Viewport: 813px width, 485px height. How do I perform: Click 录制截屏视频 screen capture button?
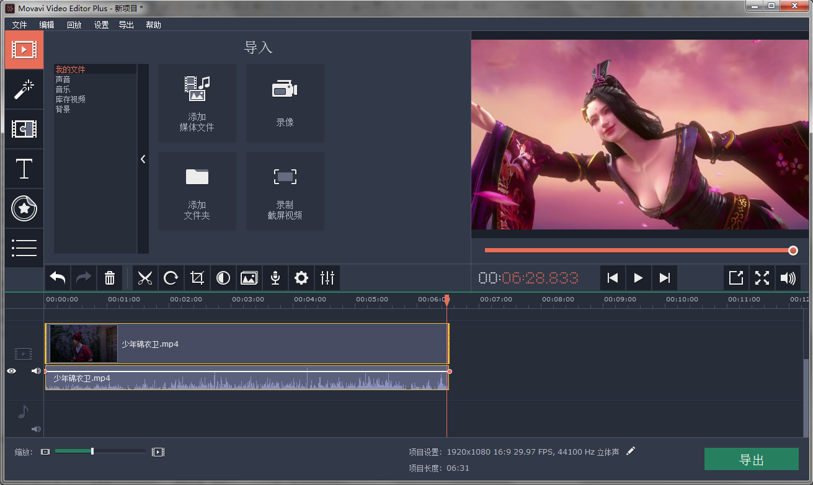[285, 191]
